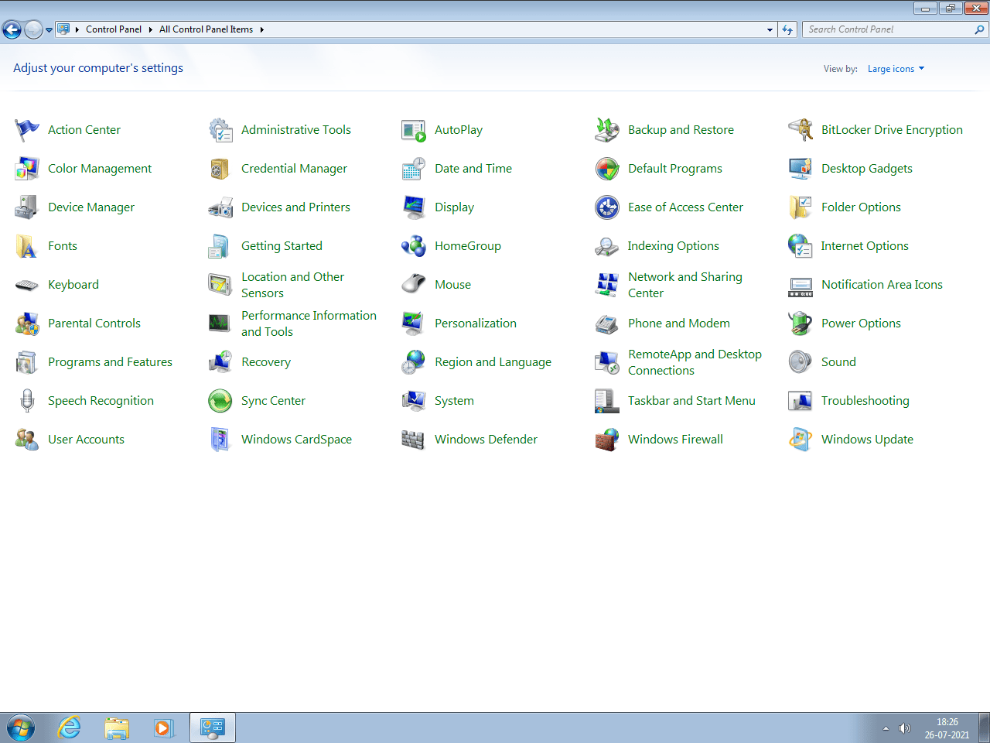The image size is (990, 743).
Task: Click All Control Panel Items breadcrumb
Action: 206,29
